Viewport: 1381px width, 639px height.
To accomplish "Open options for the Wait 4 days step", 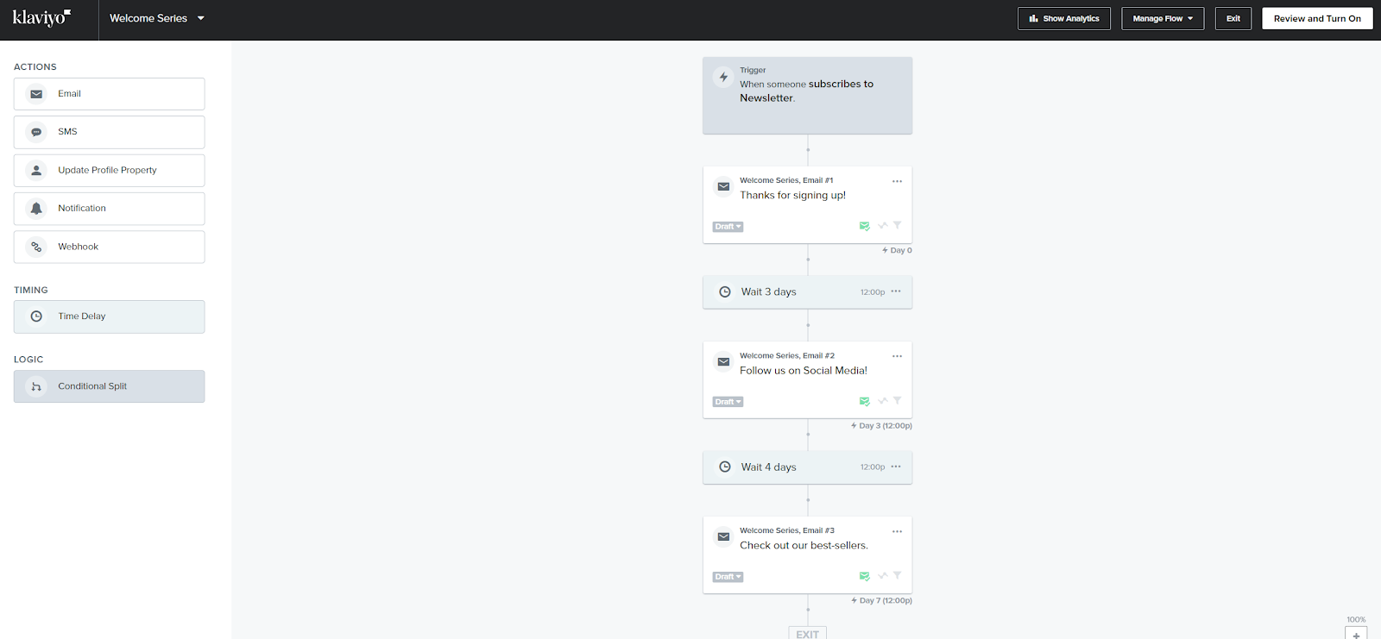I will click(896, 467).
